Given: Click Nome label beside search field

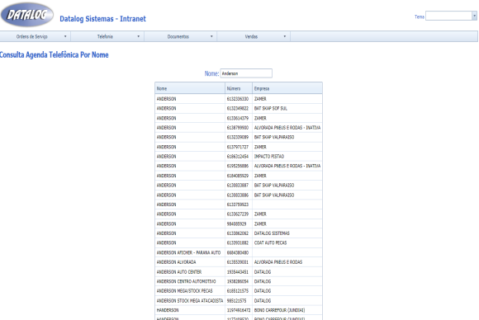Looking at the screenshot, I should [211, 73].
